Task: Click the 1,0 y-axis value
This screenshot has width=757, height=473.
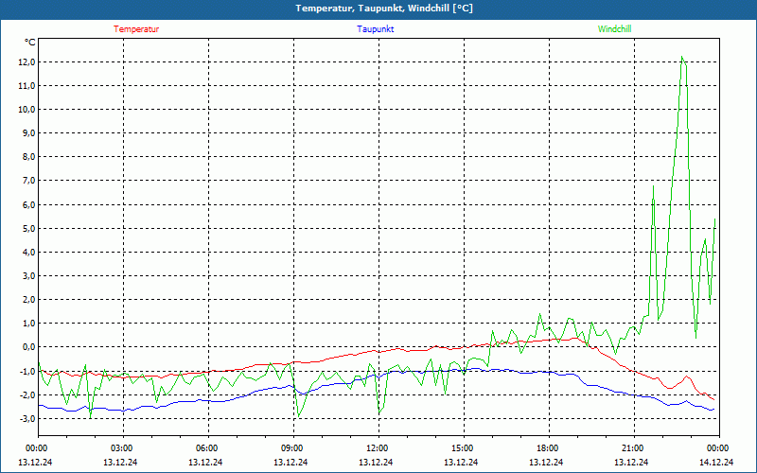Action: pyautogui.click(x=28, y=324)
